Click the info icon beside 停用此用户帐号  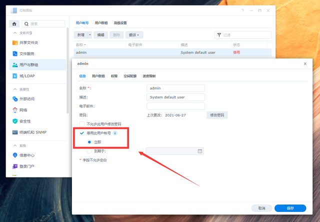coord(115,133)
